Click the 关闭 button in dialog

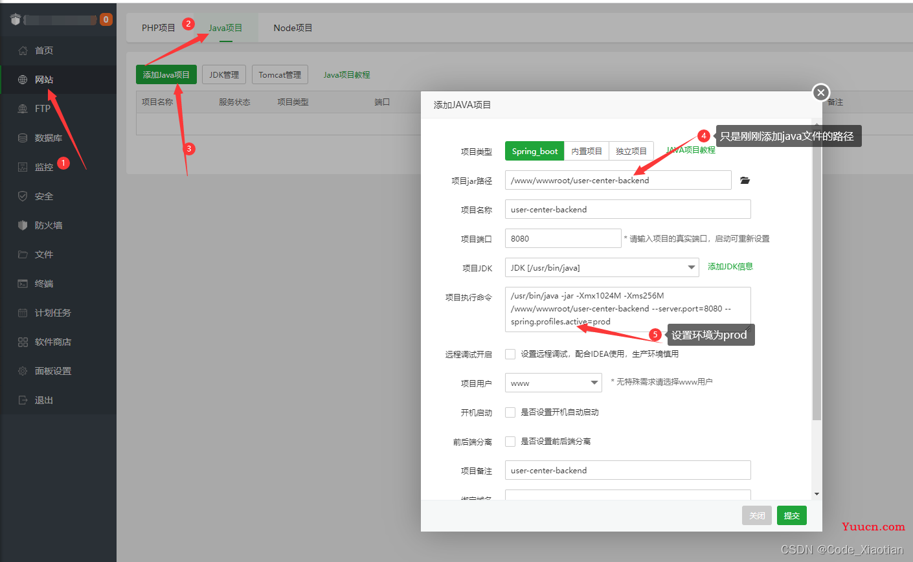coord(757,515)
